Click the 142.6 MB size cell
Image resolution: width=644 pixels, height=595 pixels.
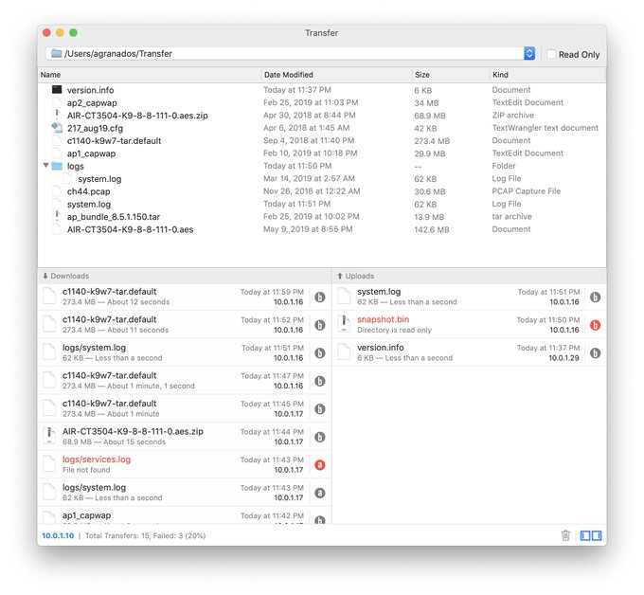coord(432,229)
